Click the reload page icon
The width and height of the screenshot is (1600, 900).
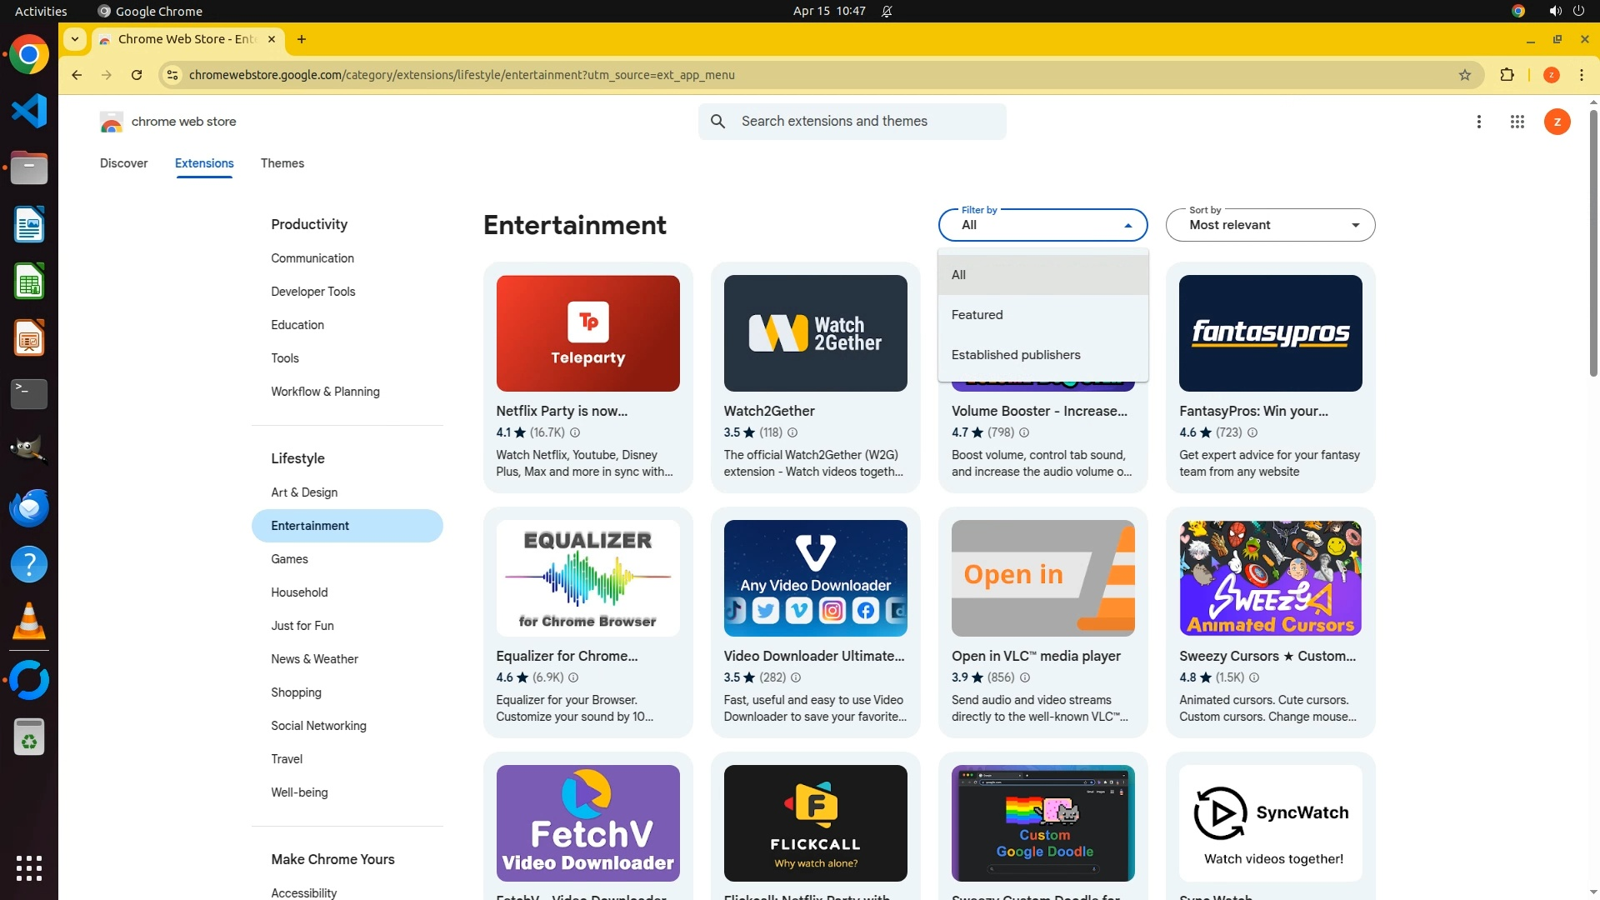click(x=137, y=75)
